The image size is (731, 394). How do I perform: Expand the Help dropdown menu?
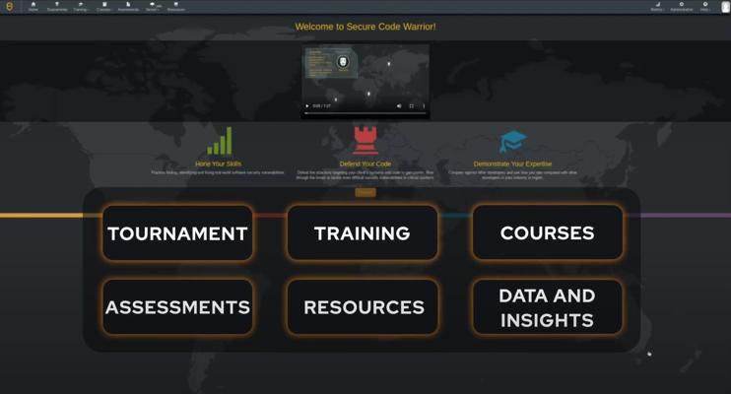(x=705, y=6)
